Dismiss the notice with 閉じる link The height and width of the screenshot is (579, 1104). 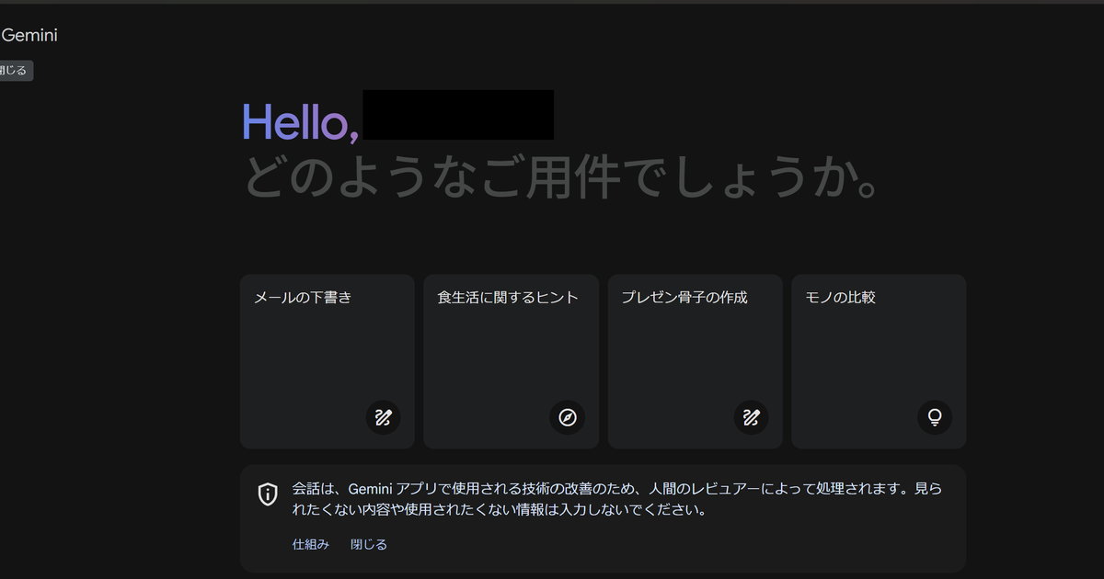[369, 544]
